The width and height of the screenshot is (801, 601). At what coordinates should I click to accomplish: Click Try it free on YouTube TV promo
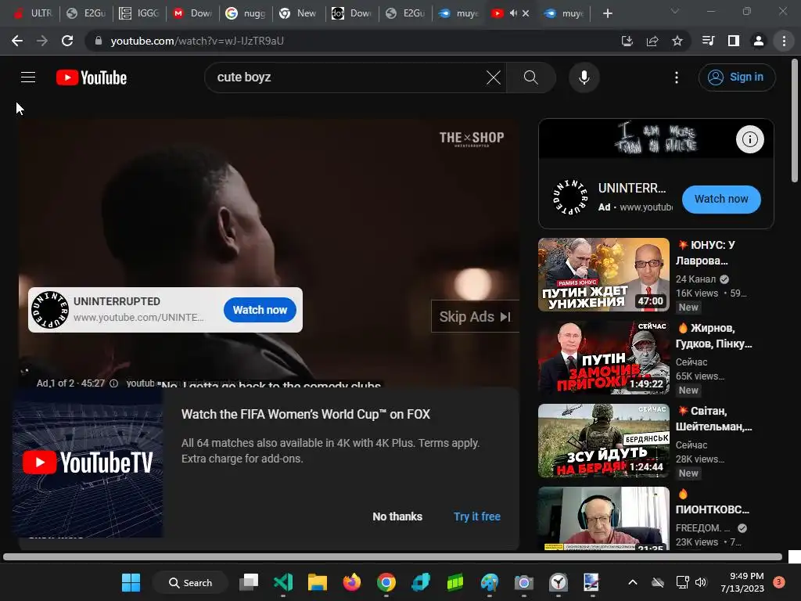point(476,516)
